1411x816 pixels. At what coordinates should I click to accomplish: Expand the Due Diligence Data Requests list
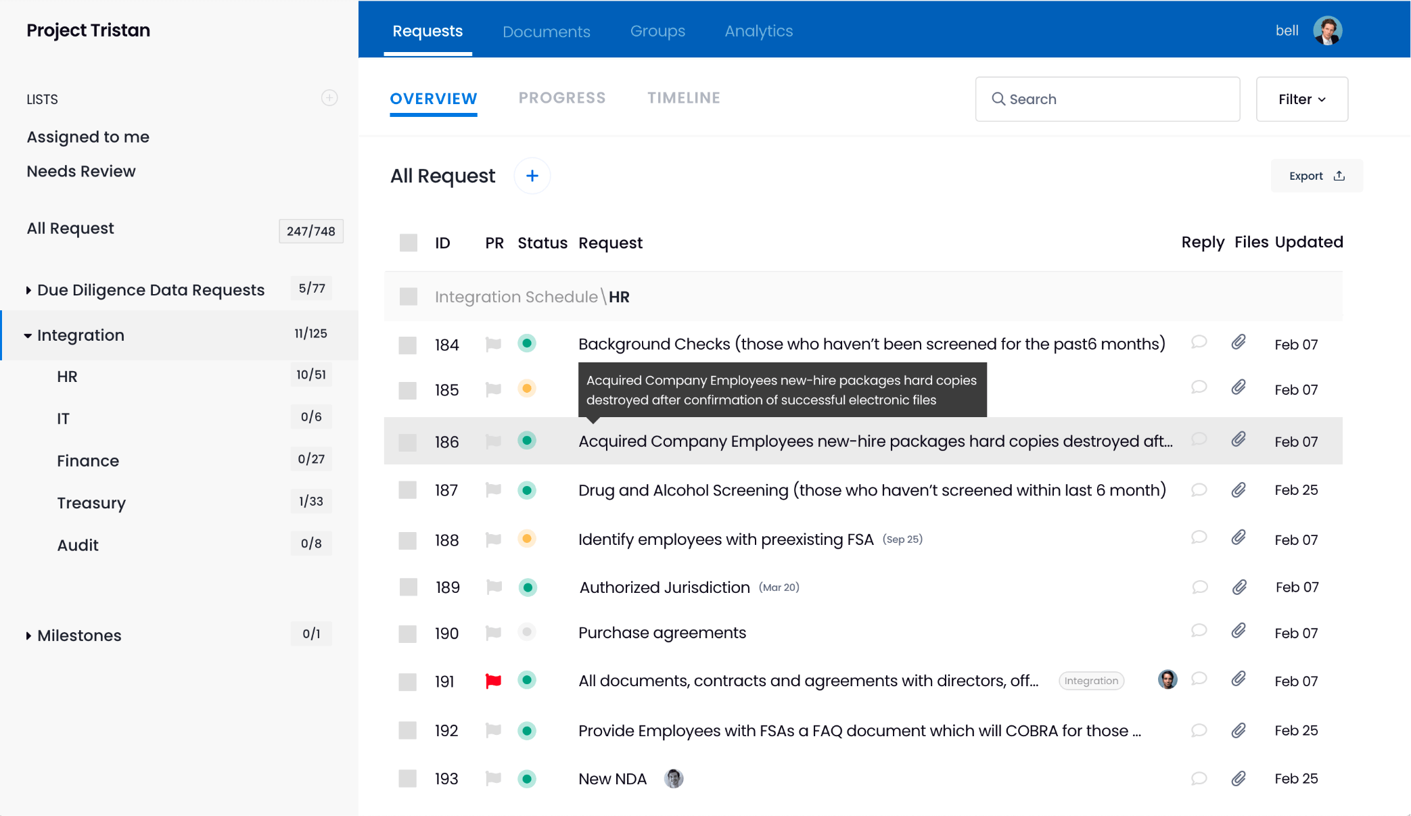[28, 290]
